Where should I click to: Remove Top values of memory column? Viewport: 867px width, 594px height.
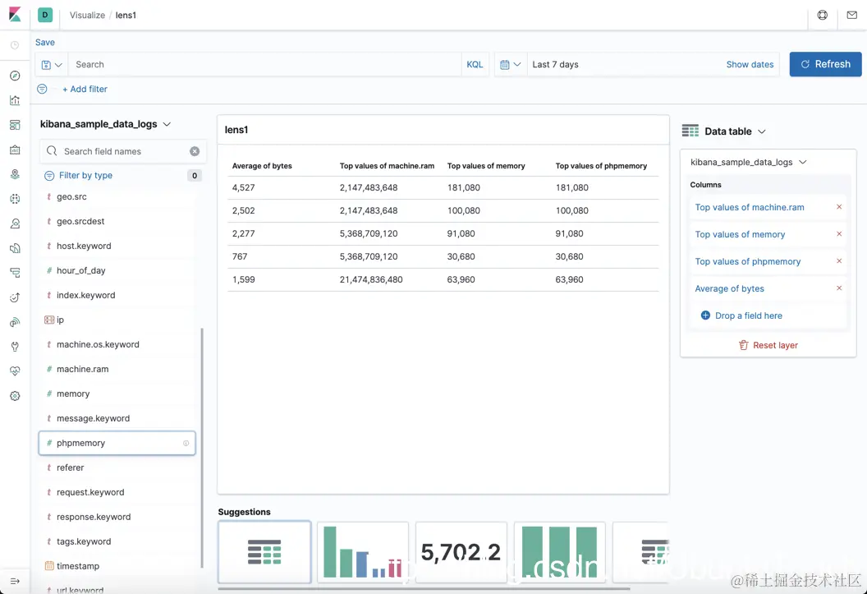839,234
